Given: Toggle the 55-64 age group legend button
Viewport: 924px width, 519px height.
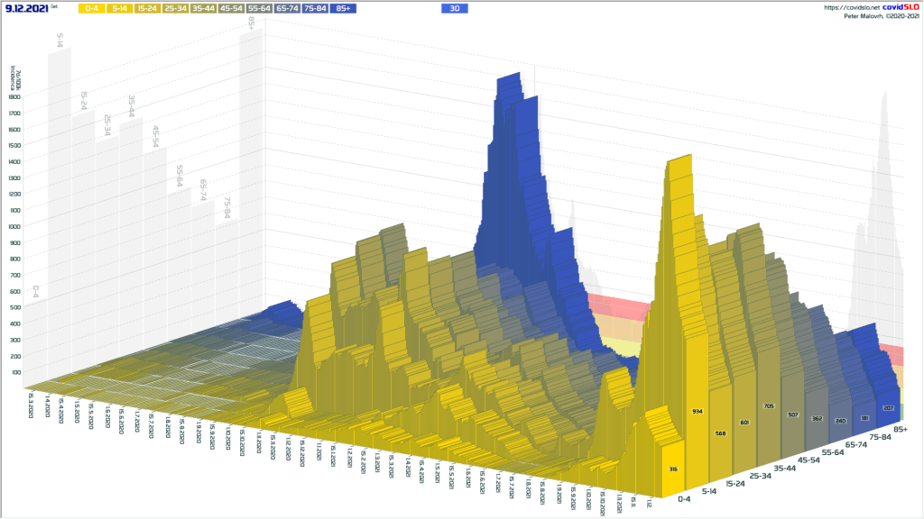Looking at the screenshot, I should pos(260,8).
